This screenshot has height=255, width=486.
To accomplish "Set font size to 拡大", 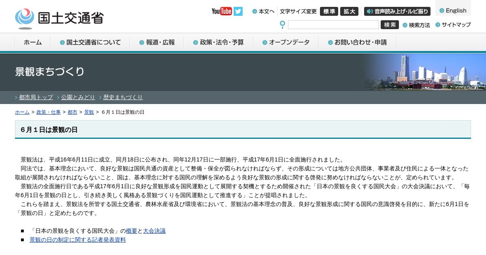I will (349, 11).
